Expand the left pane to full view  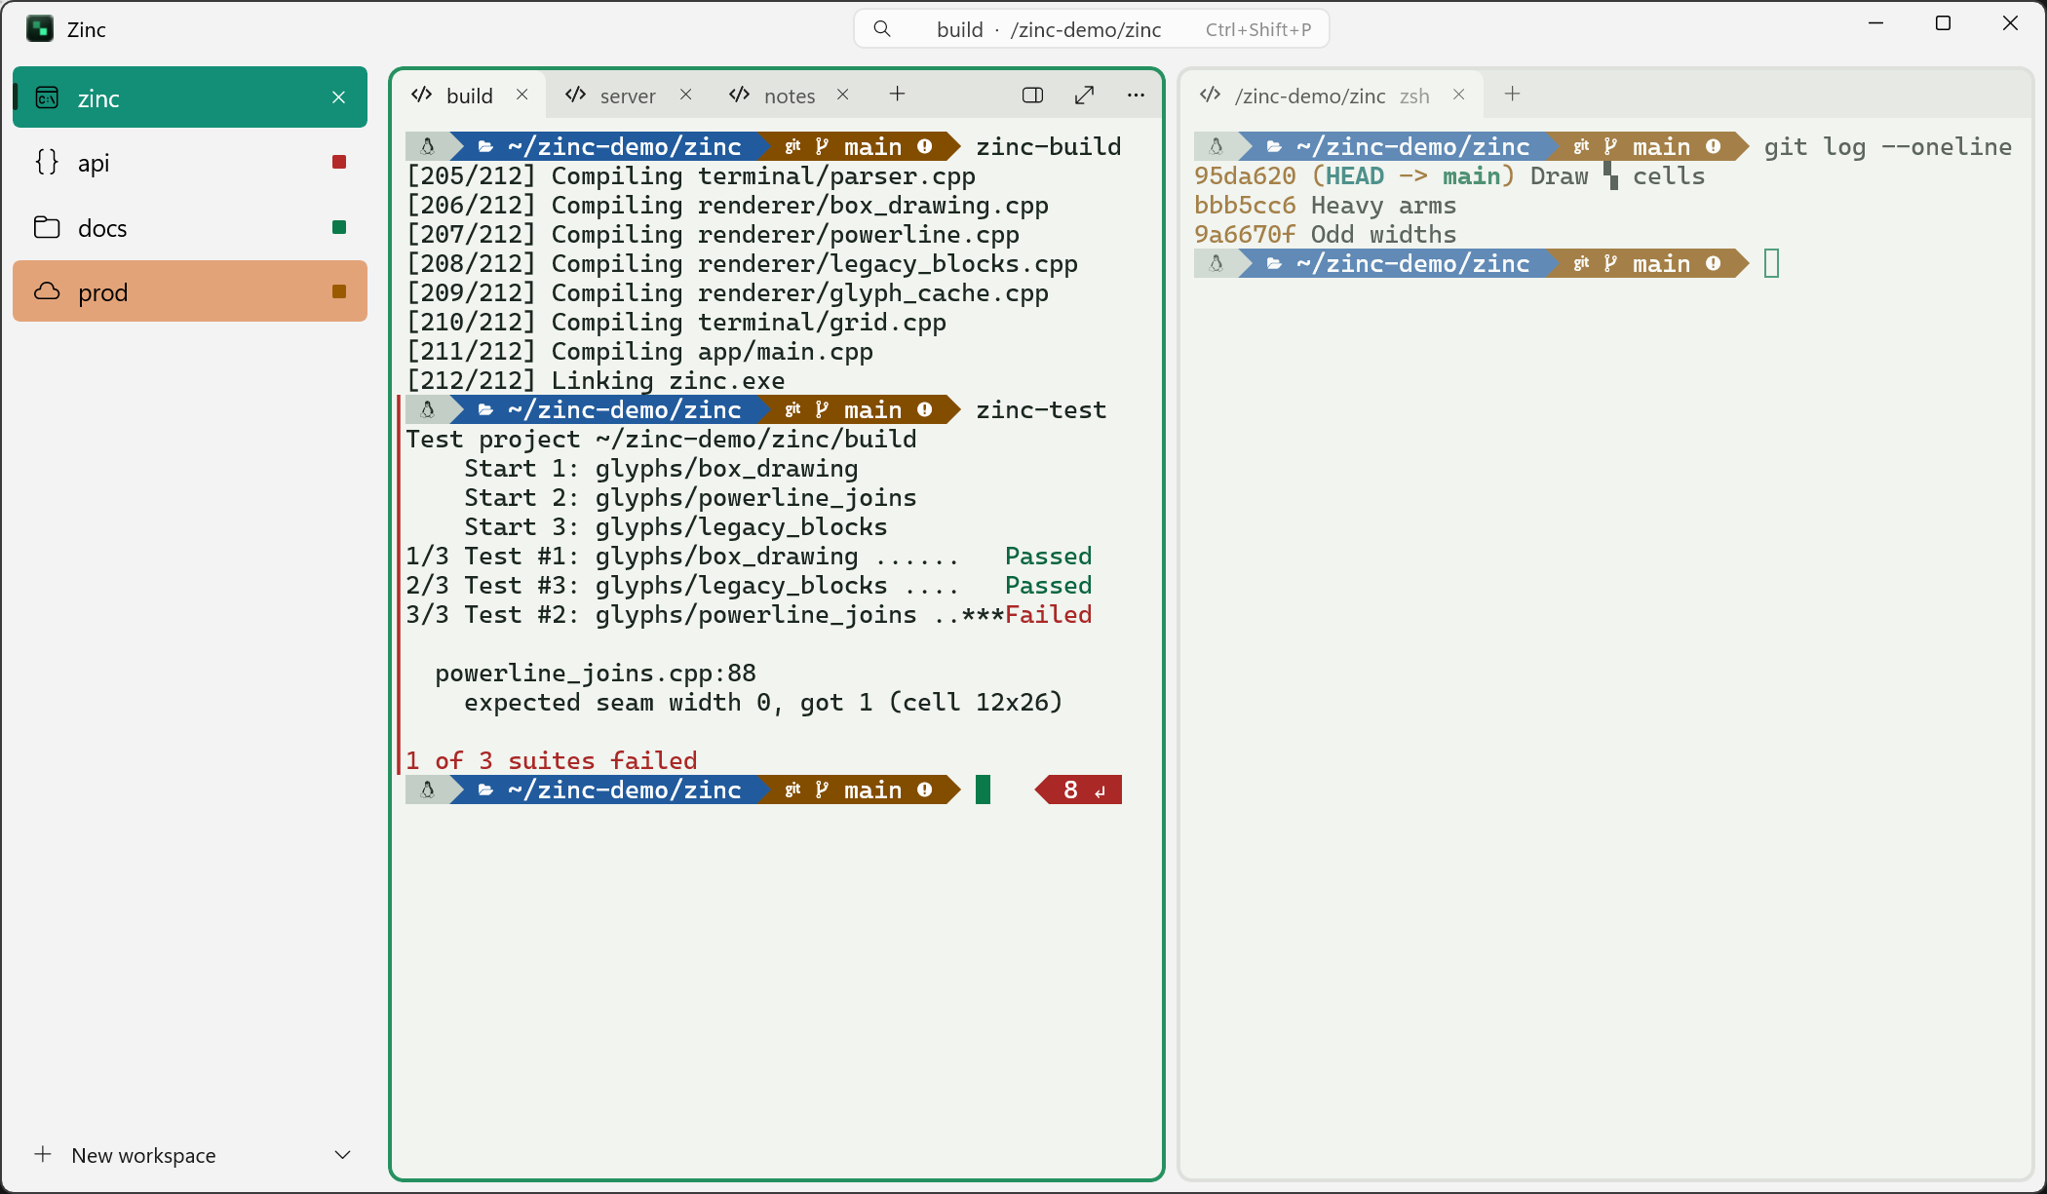1084,95
